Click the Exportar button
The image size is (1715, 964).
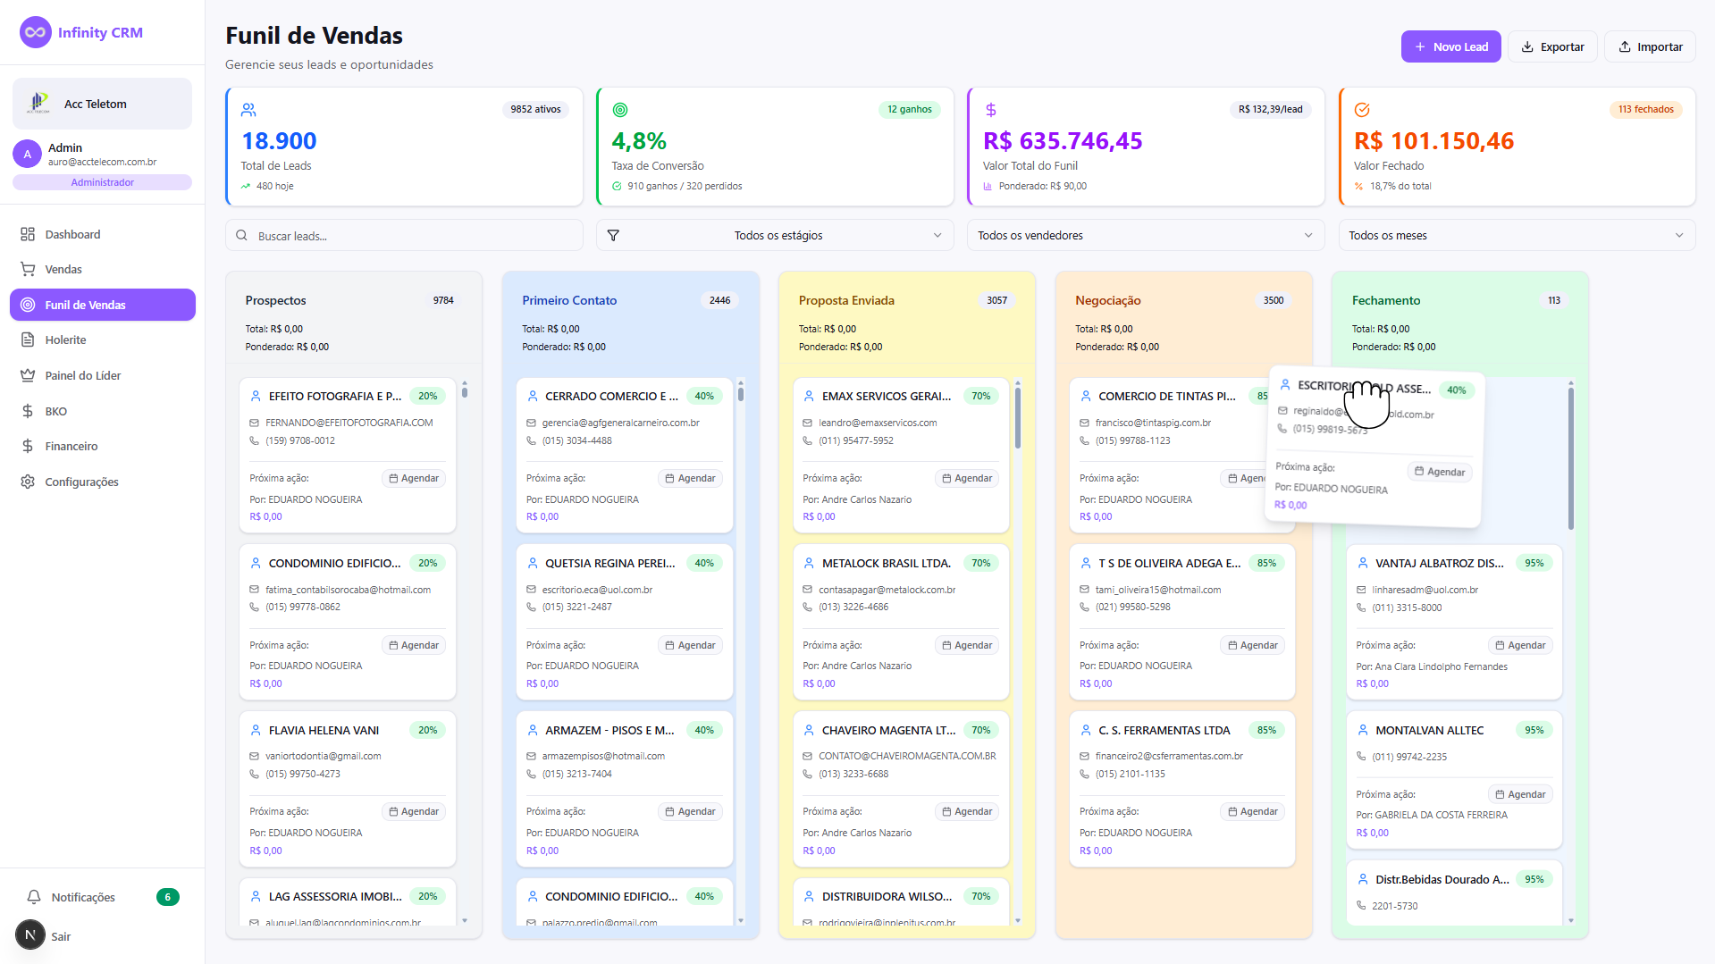(x=1552, y=46)
